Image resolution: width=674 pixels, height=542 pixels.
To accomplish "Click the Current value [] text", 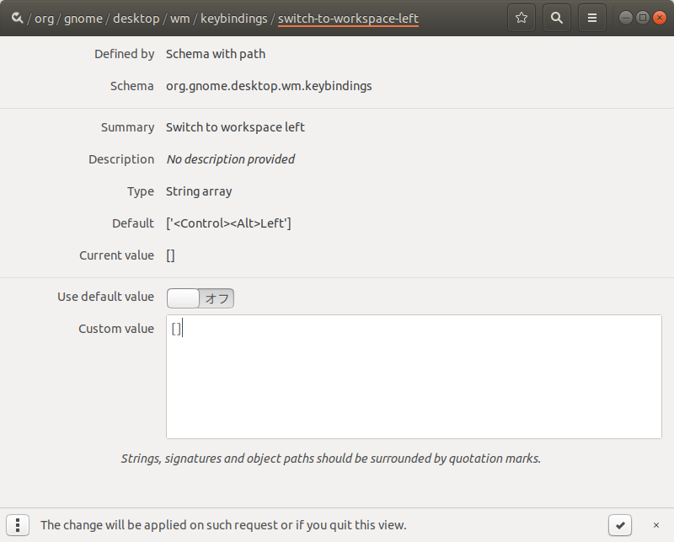I will (171, 255).
